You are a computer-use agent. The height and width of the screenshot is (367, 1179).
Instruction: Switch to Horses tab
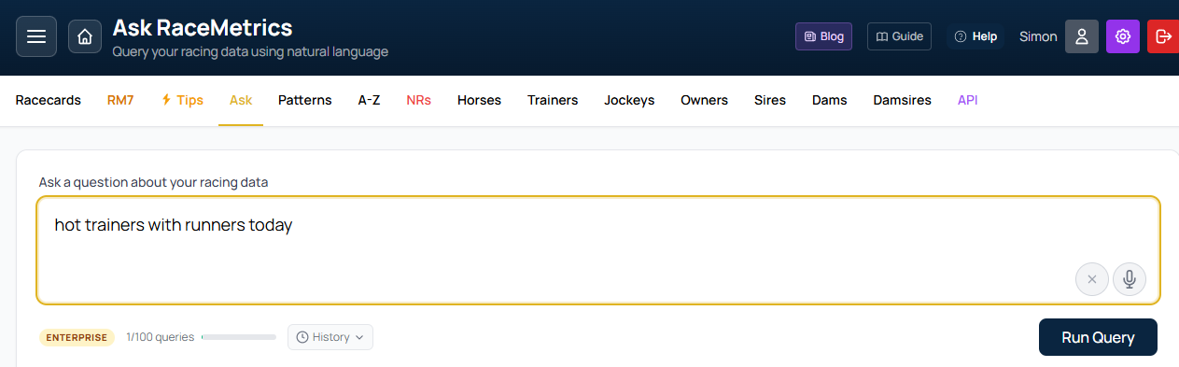point(479,100)
